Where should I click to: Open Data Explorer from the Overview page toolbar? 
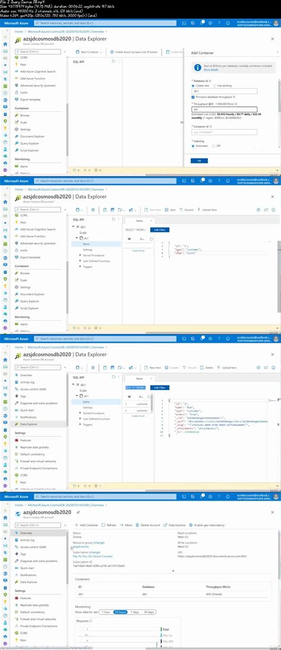[x=174, y=525]
